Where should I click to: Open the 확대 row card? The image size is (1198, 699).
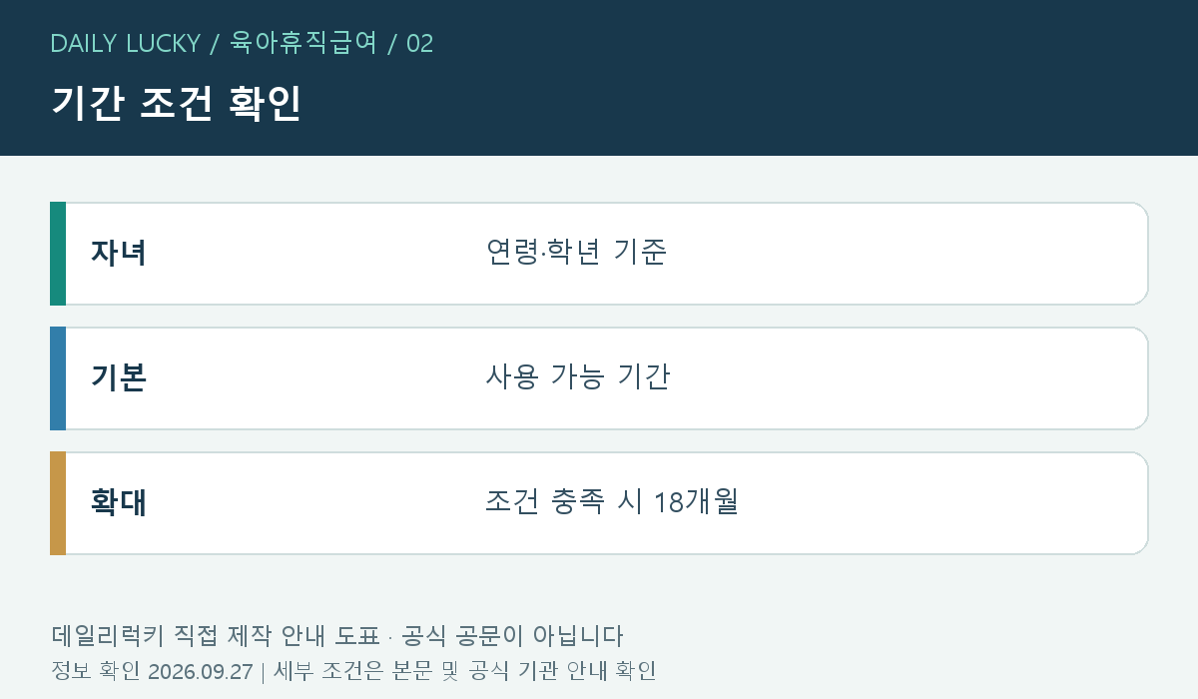[x=599, y=503]
